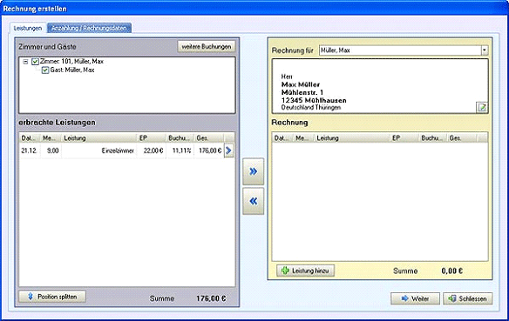Click Buchu... column header in Rechnung table
This screenshot has width=509, height=321.
(x=433, y=138)
